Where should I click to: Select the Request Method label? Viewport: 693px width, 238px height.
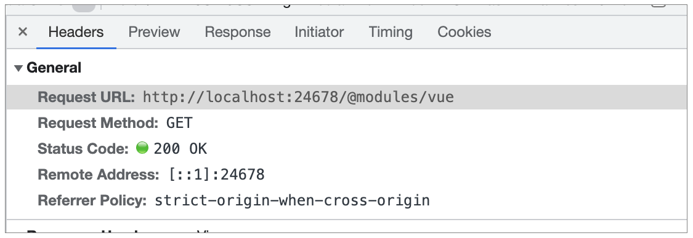tap(98, 123)
